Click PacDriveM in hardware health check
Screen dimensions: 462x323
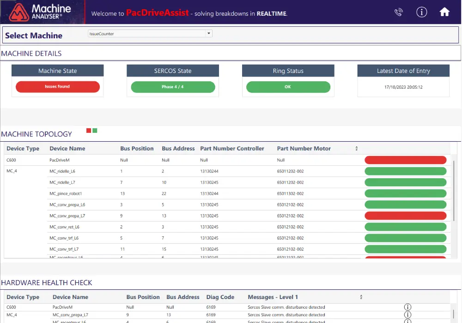[x=62, y=307]
